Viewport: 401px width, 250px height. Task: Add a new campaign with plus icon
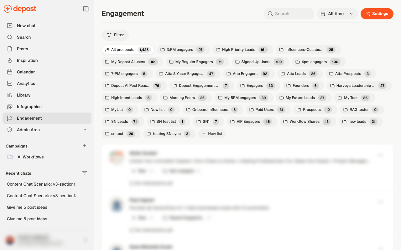[x=85, y=146]
